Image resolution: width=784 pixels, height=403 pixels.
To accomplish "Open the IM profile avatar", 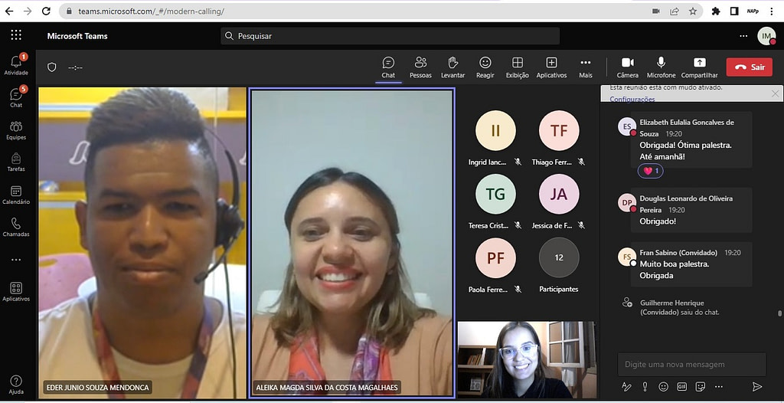I will [766, 36].
